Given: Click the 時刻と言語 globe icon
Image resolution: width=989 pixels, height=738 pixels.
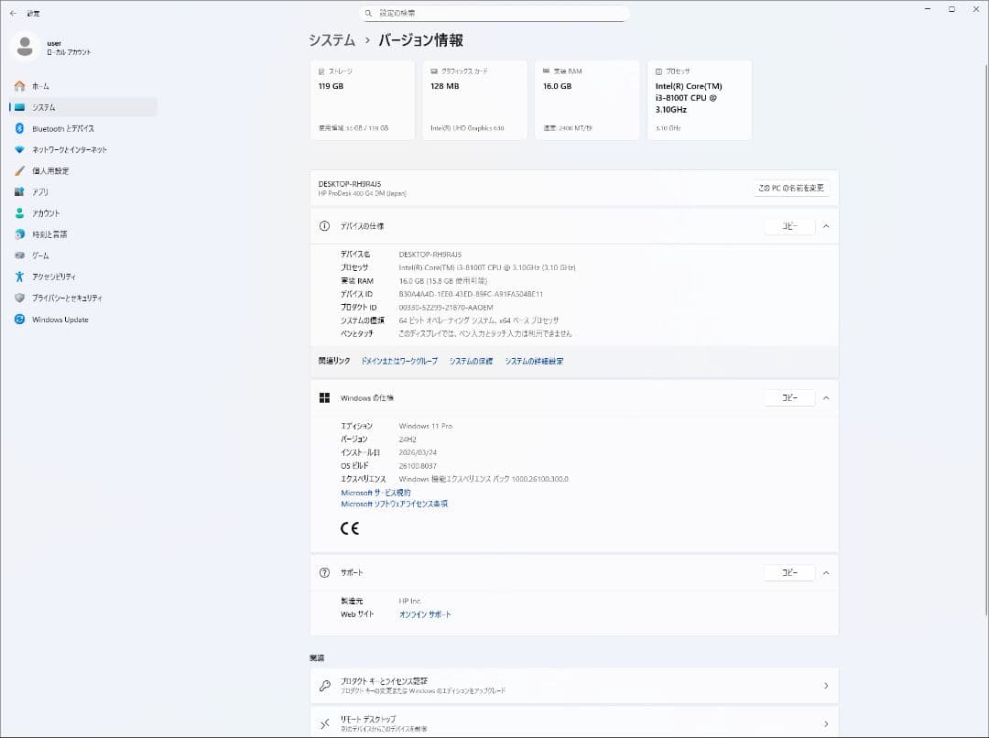Looking at the screenshot, I should (19, 234).
